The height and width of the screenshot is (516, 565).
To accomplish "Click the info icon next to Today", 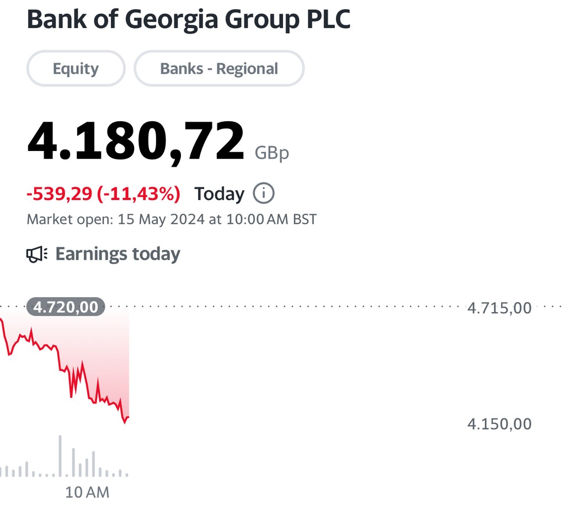I will click(264, 193).
